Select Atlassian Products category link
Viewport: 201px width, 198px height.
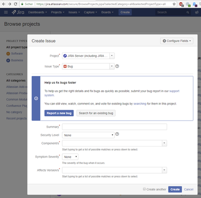(x=17, y=93)
